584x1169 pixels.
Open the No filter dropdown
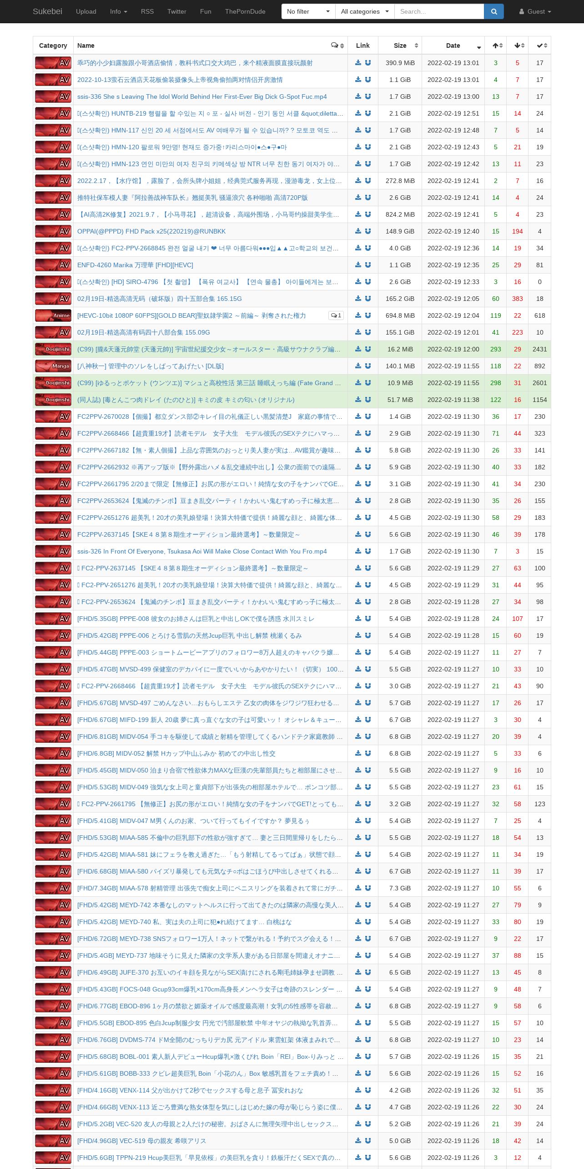(x=308, y=11)
